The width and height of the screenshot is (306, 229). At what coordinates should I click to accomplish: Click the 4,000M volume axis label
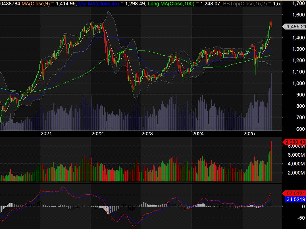(296, 164)
